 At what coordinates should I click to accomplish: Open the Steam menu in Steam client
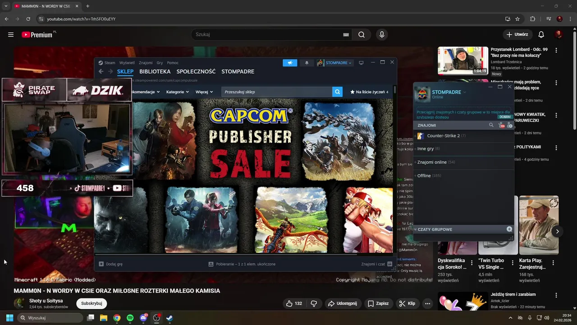pos(110,63)
